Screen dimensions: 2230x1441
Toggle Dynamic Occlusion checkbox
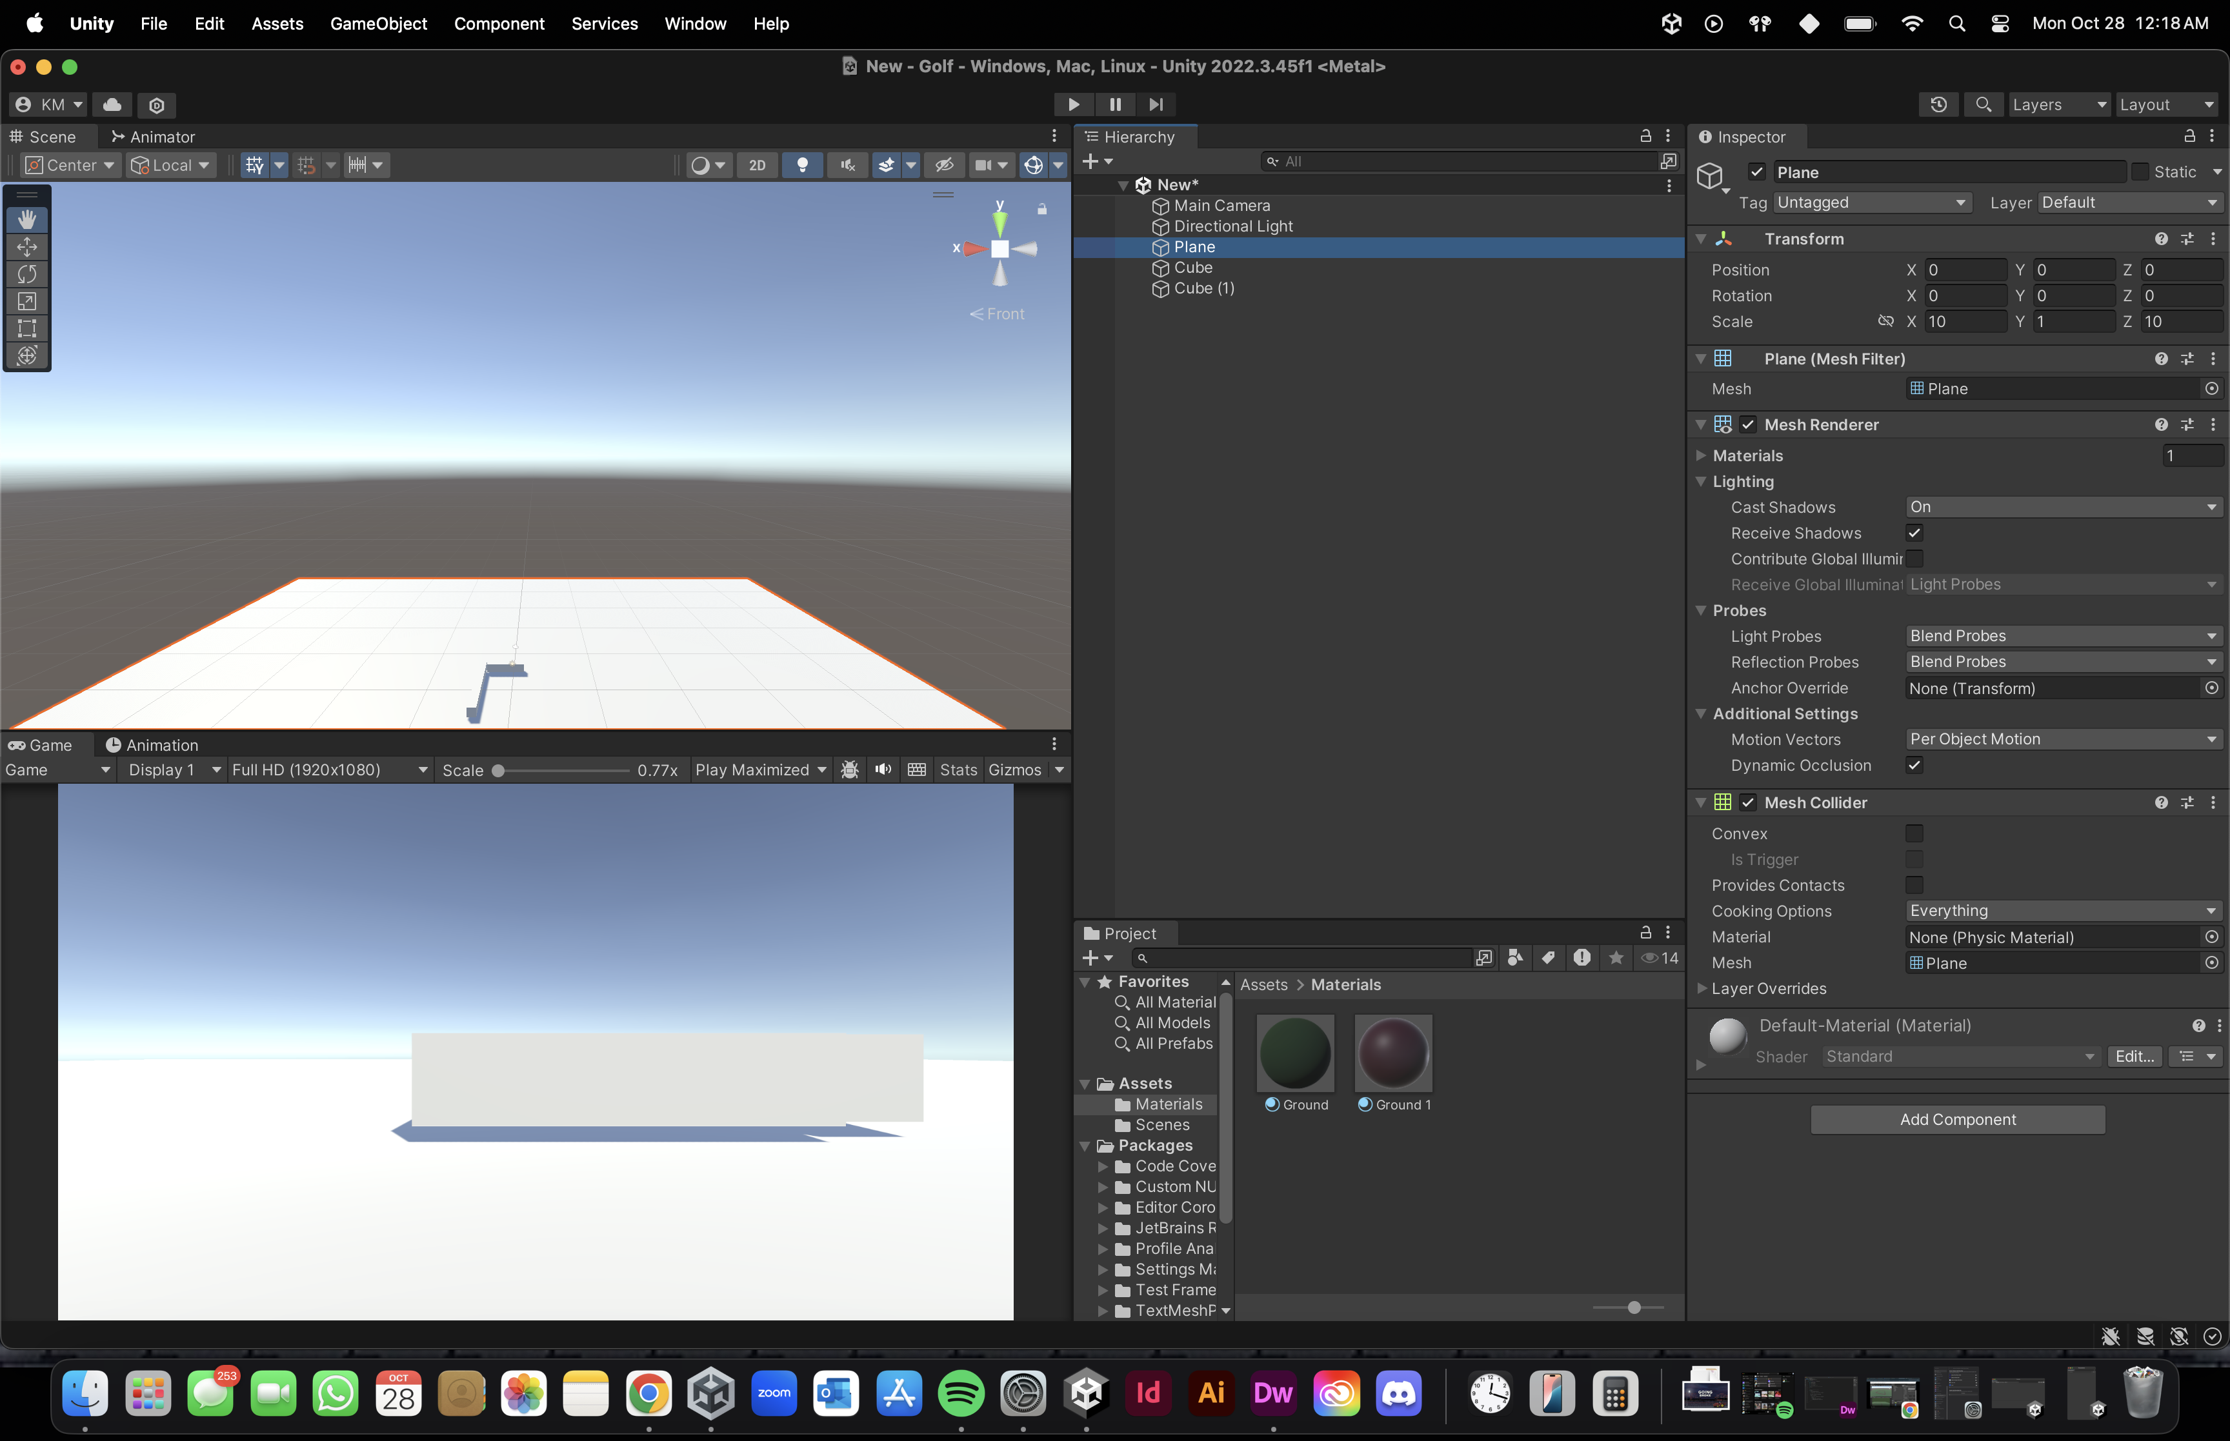click(1914, 764)
